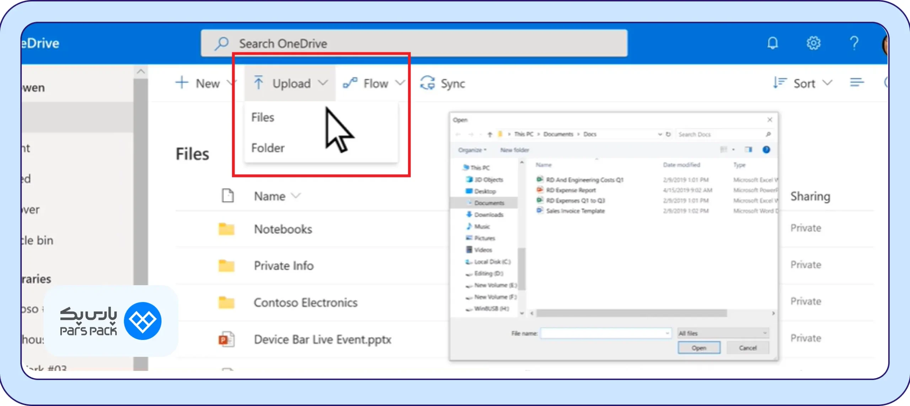Select RD And Engineering Costs Q1 file
910x406 pixels.
point(580,180)
